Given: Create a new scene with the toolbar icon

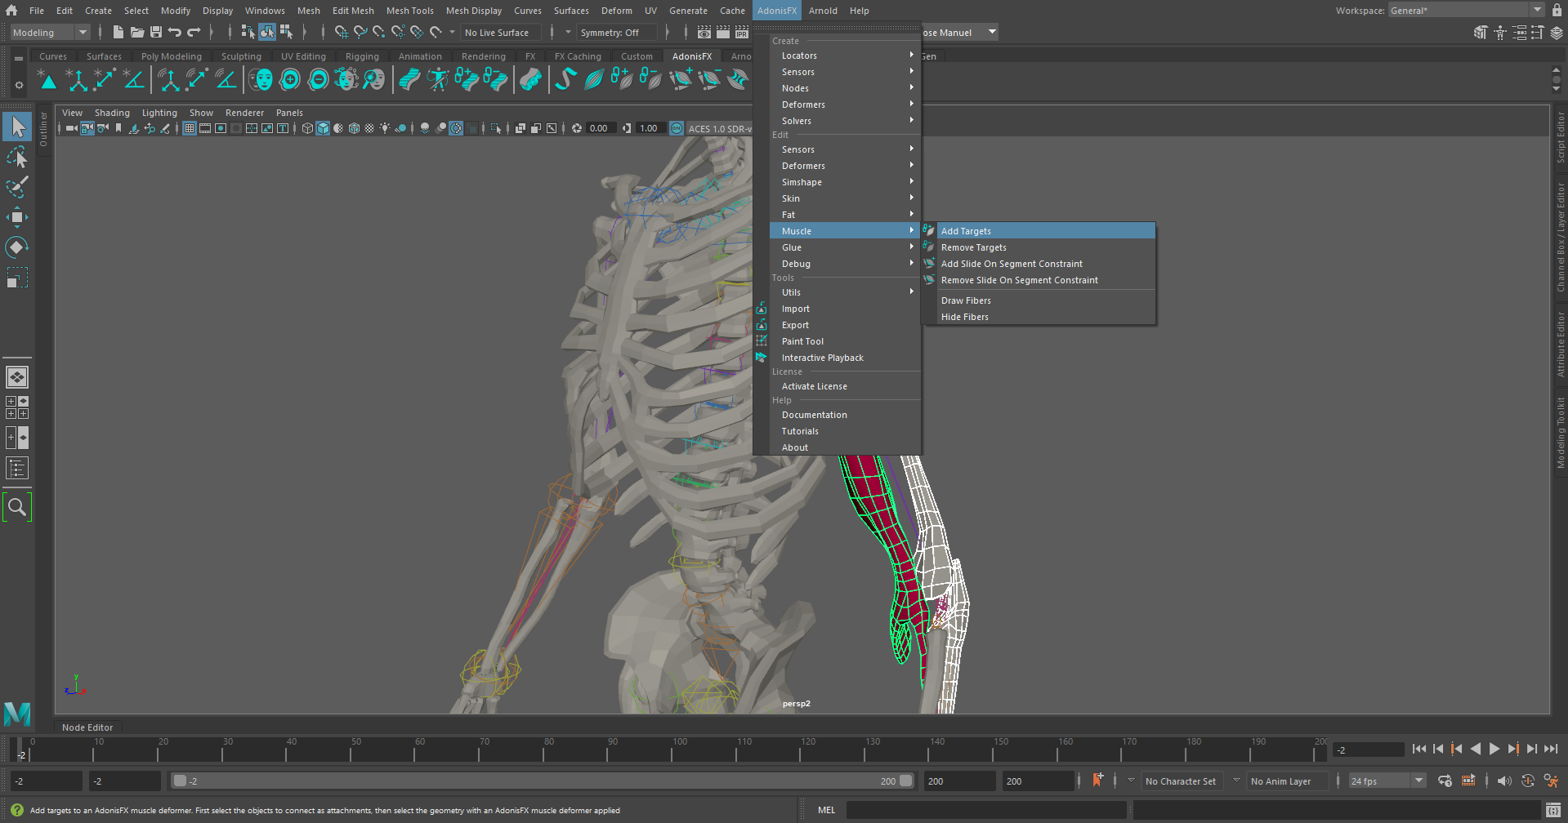Looking at the screenshot, I should point(118,32).
